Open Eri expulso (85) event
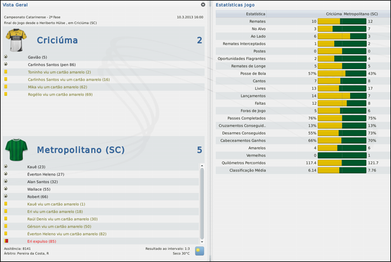 pyautogui.click(x=41, y=241)
